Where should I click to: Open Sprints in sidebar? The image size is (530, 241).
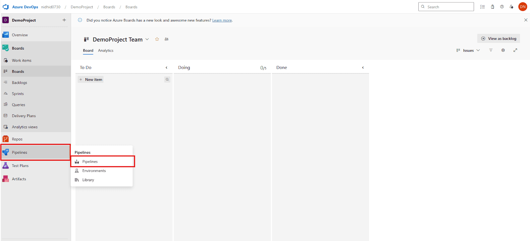click(x=36, y=94)
